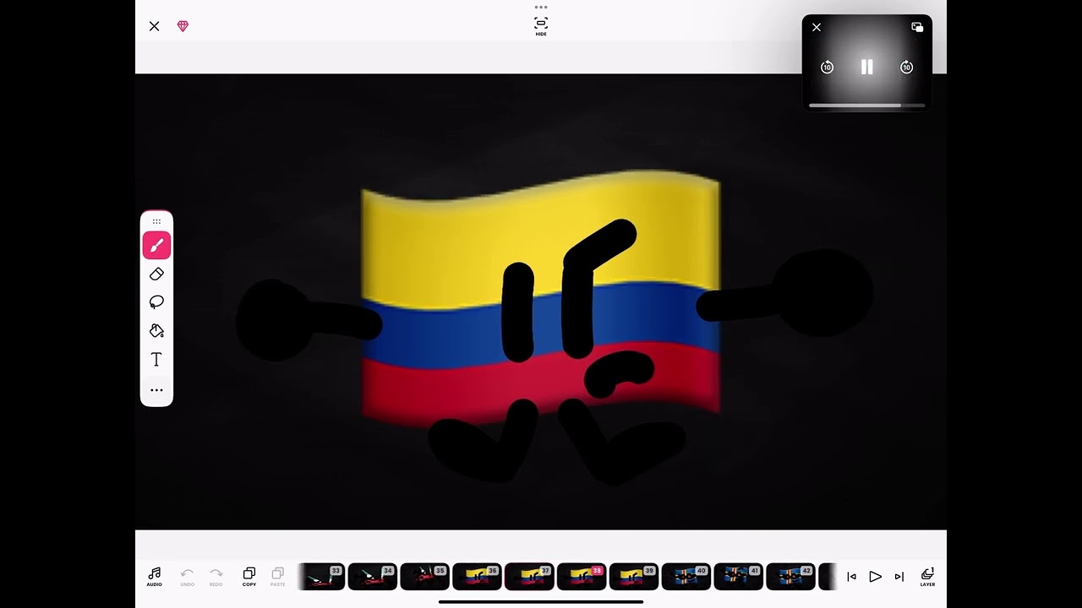
Task: Paste the copied frame
Action: pos(277,578)
